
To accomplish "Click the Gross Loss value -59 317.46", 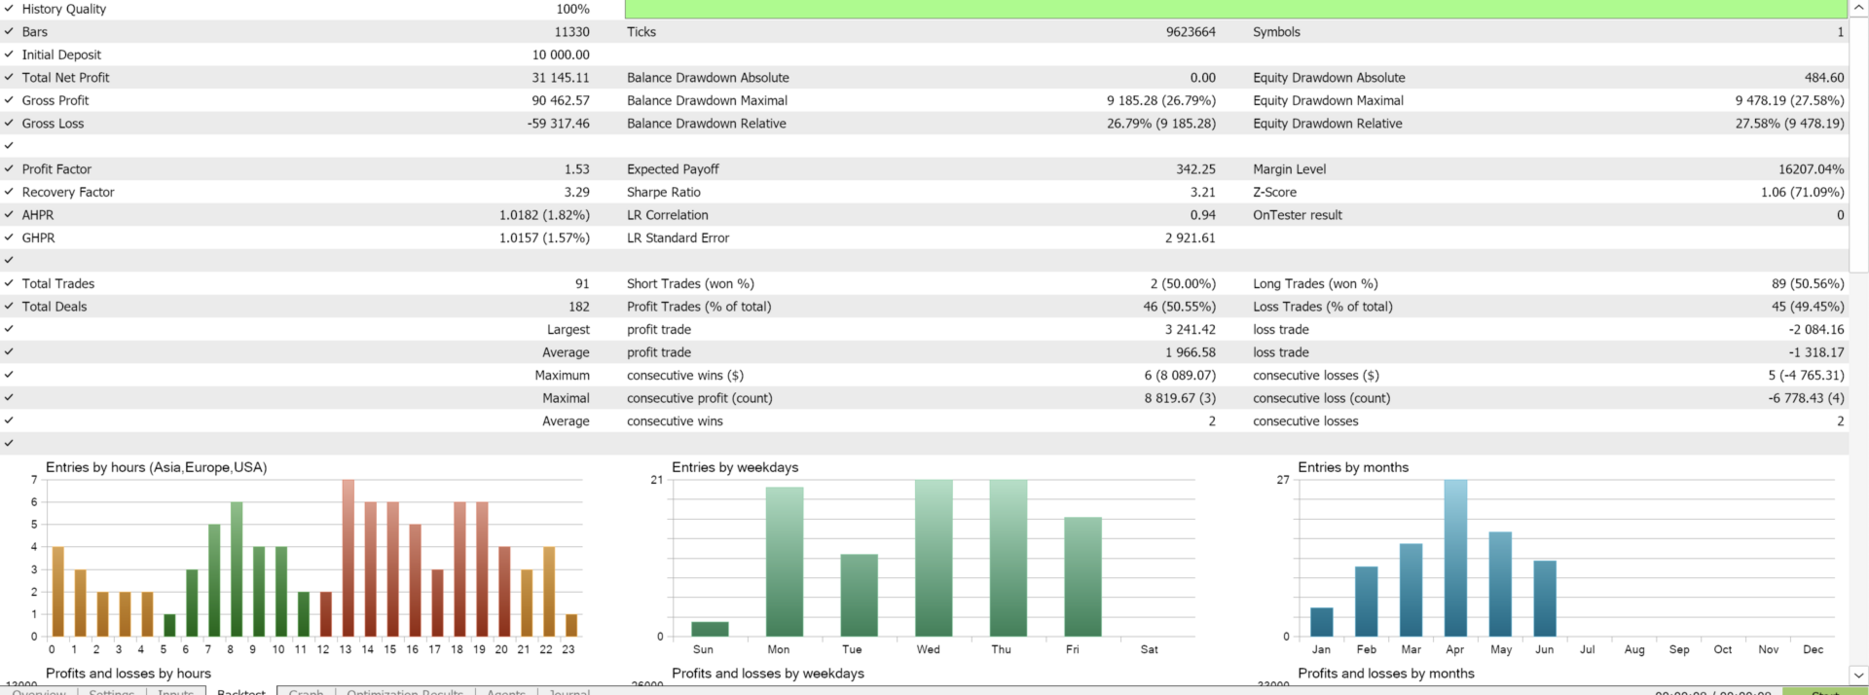I will click(x=559, y=123).
